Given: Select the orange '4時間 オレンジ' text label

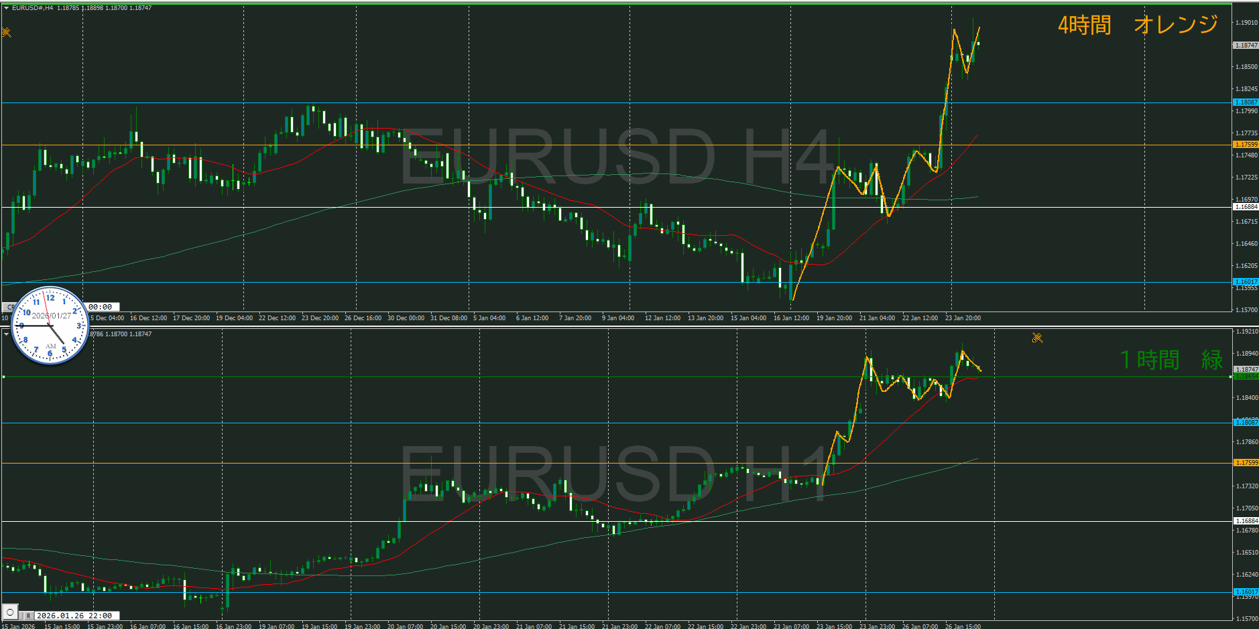Looking at the screenshot, I should (x=1137, y=25).
